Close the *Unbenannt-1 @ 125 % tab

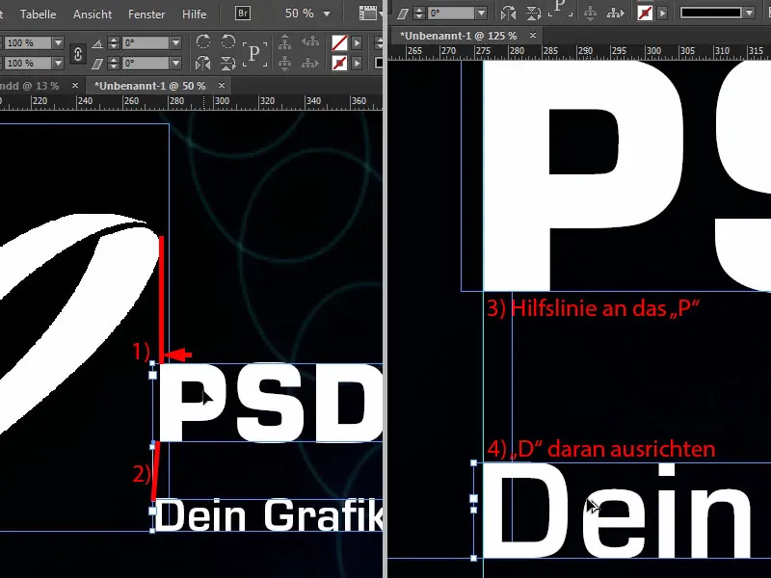point(533,36)
